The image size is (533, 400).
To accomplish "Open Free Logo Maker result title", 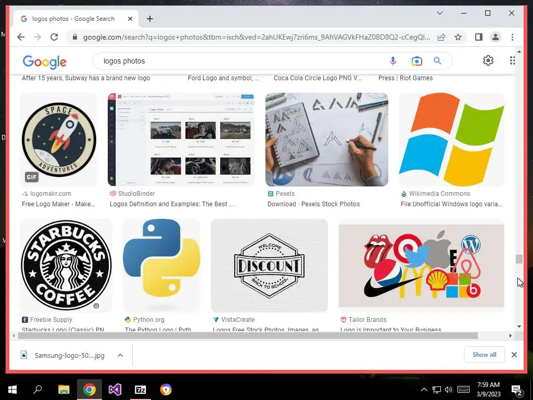I will (x=58, y=204).
